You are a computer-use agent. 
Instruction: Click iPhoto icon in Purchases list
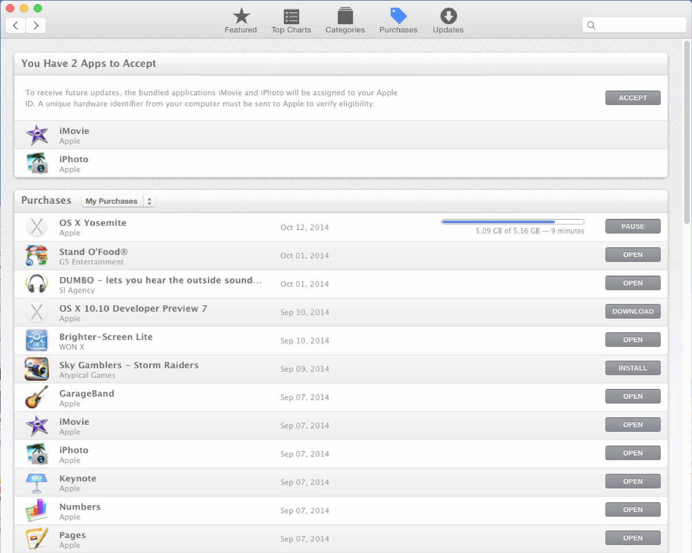click(x=37, y=454)
